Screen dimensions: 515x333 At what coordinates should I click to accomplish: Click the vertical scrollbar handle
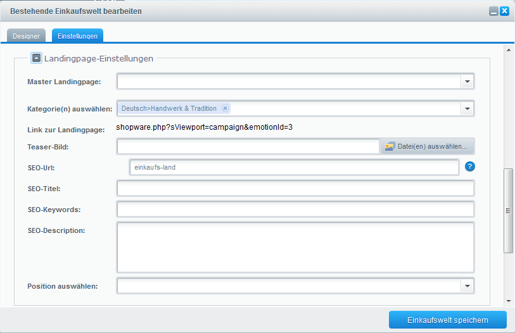(x=508, y=211)
